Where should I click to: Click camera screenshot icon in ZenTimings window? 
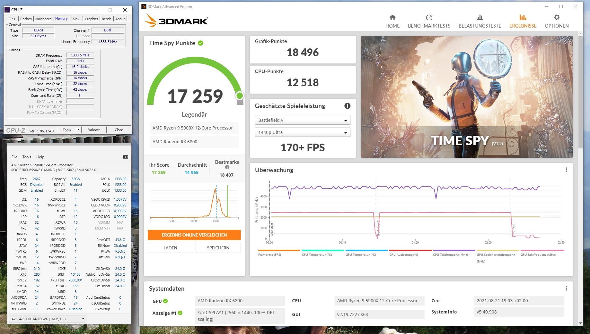tap(126, 157)
